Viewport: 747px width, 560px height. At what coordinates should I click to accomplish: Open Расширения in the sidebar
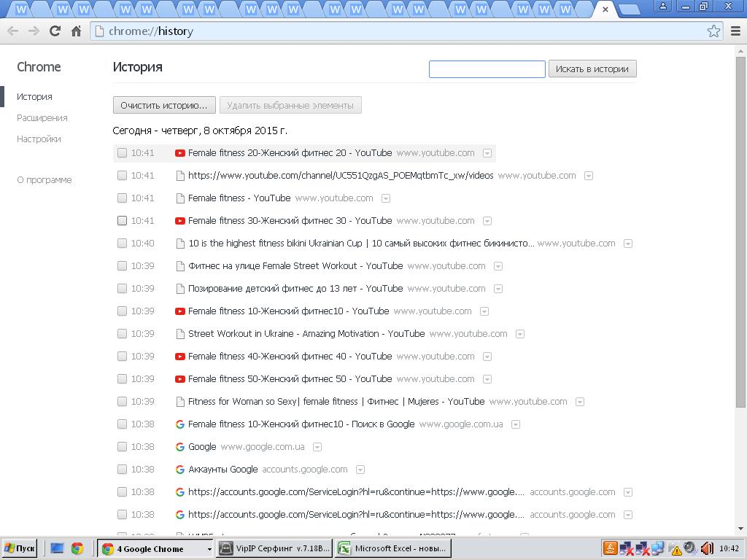point(42,118)
